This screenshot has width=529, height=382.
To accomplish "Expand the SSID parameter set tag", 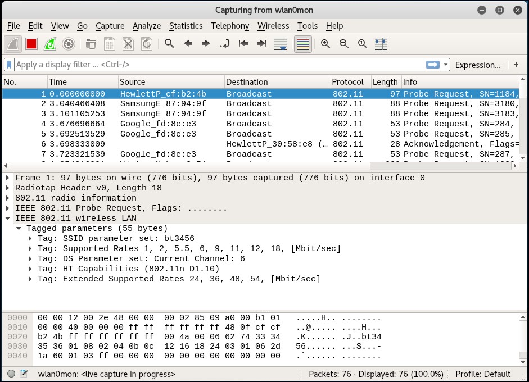I will click(30, 238).
